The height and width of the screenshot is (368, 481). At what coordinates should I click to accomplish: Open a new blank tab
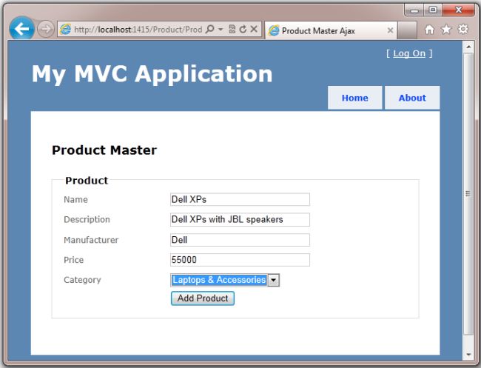tap(407, 30)
